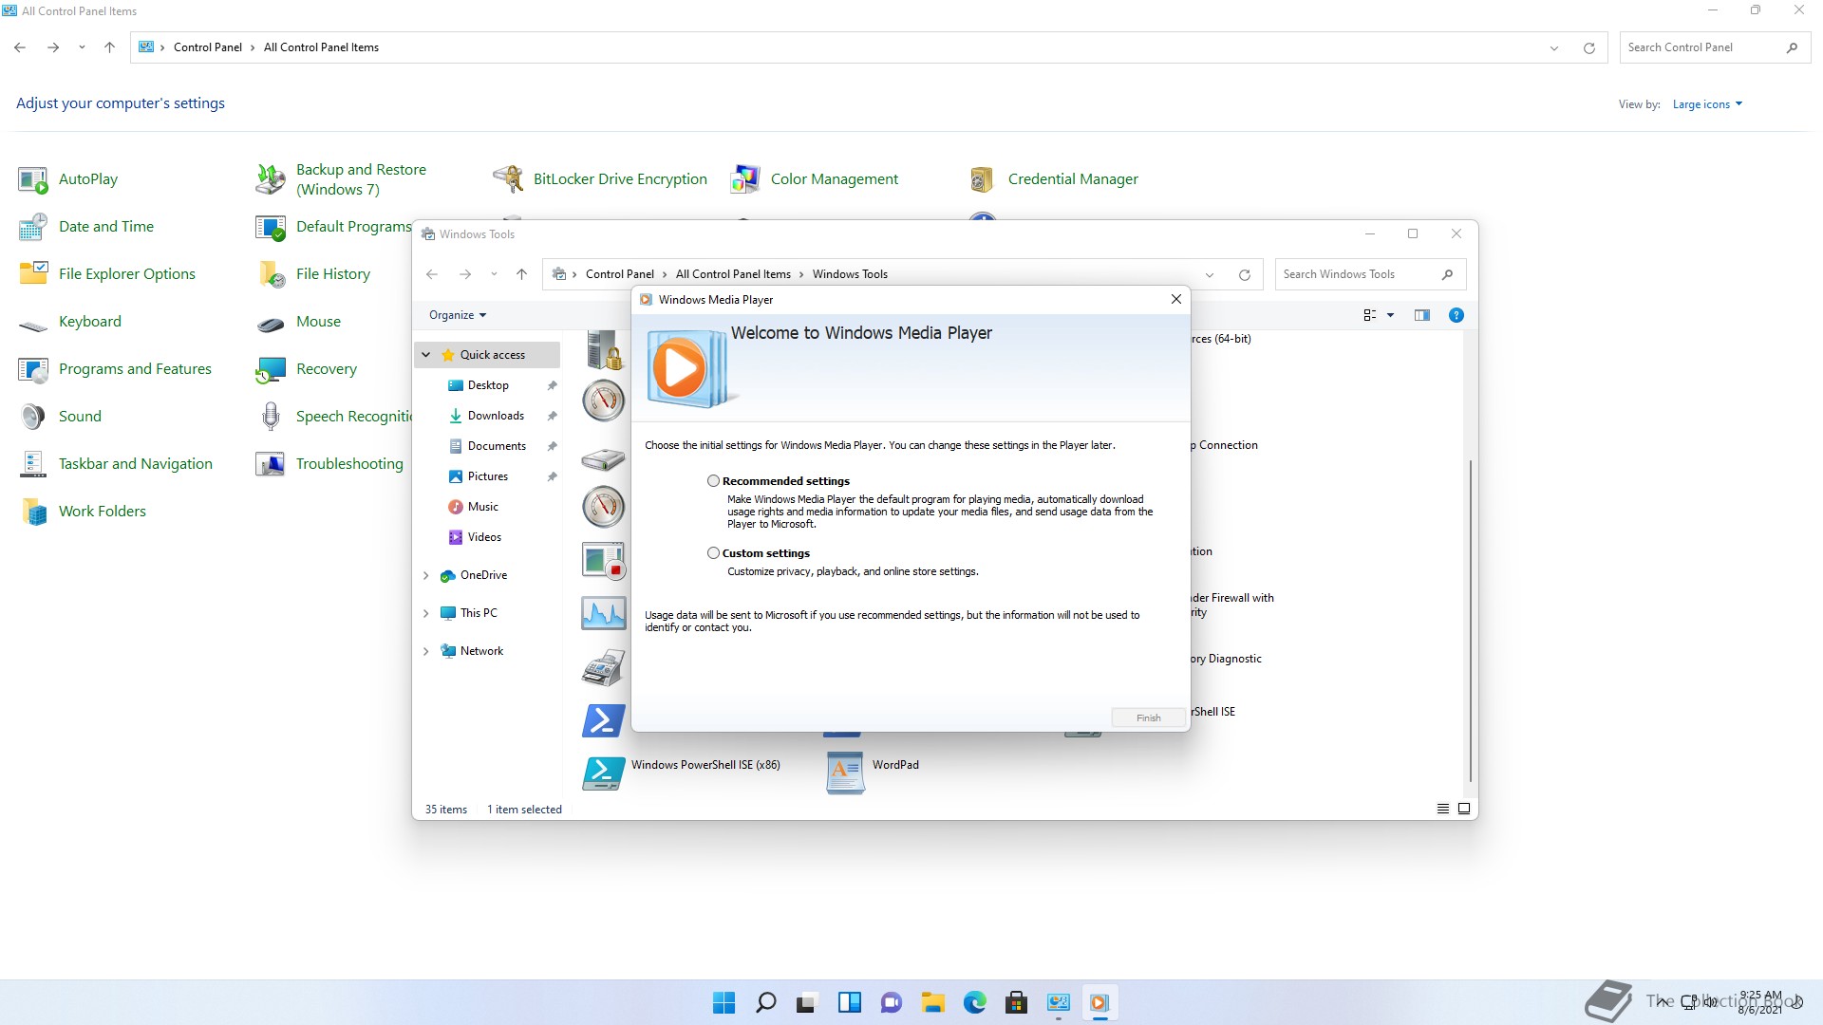The image size is (1823, 1025).
Task: Go up one level in Windows Tools
Action: click(521, 274)
